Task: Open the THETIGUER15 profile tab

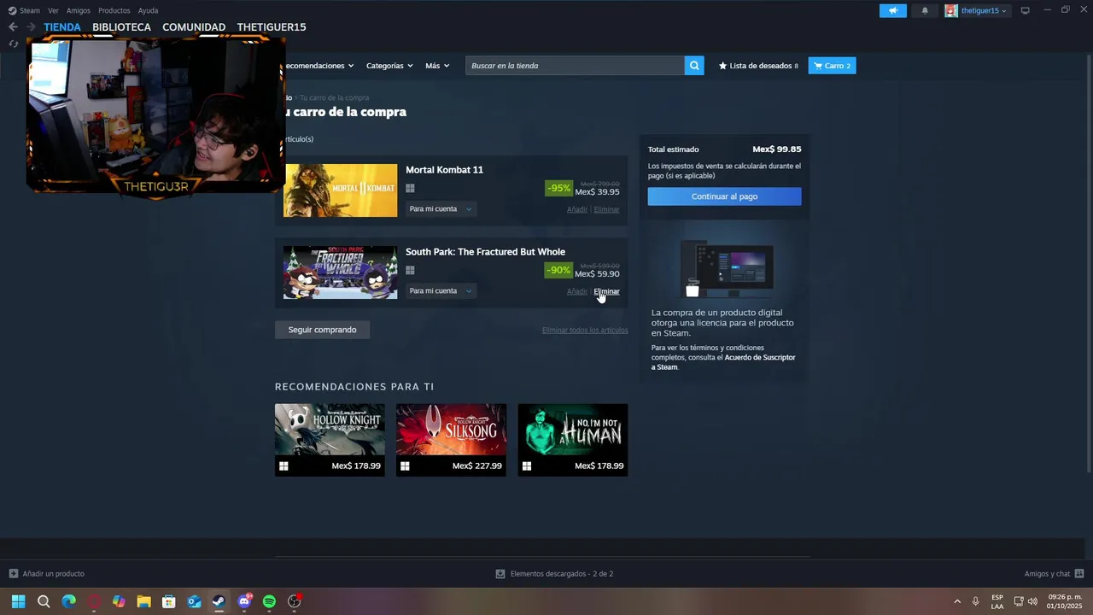Action: tap(272, 27)
